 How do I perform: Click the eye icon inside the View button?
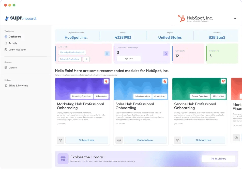[x=126, y=59]
